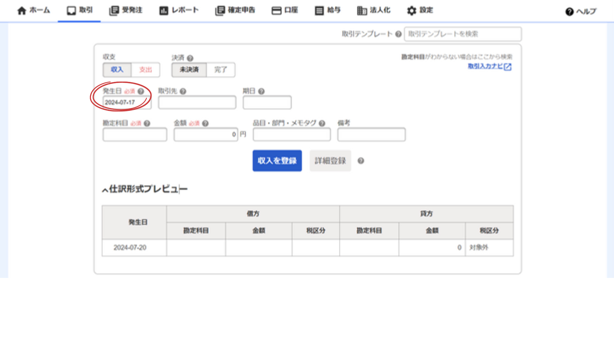
Task: Go to the 確定申告 tab
Action: pos(235,10)
